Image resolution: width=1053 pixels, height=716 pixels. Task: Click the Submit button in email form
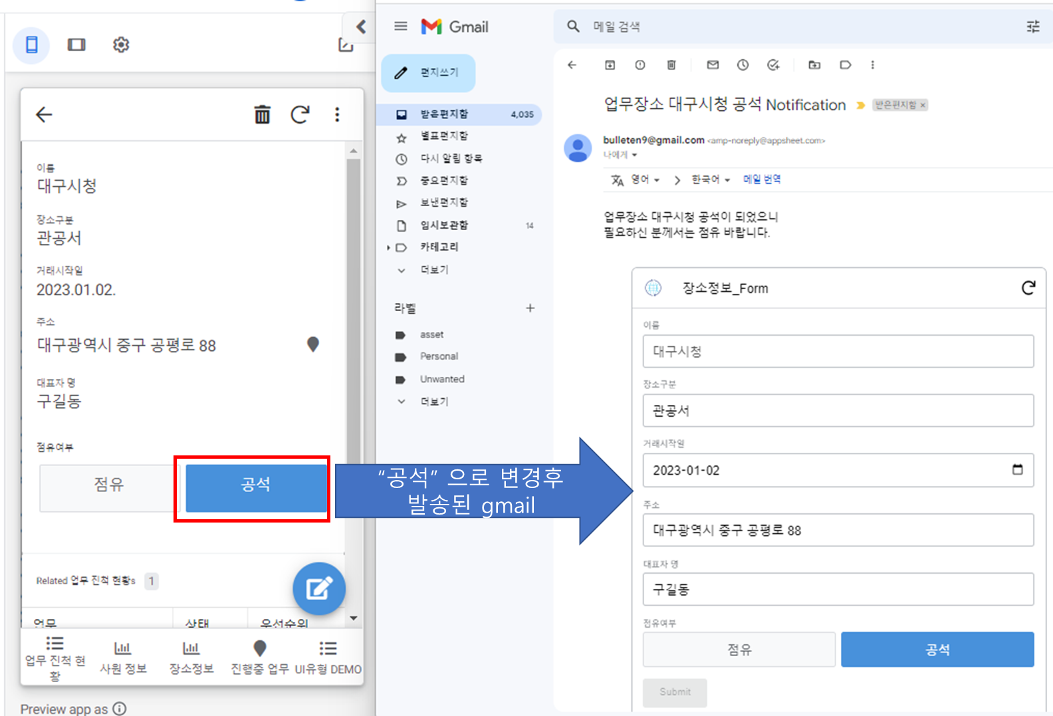tap(675, 692)
